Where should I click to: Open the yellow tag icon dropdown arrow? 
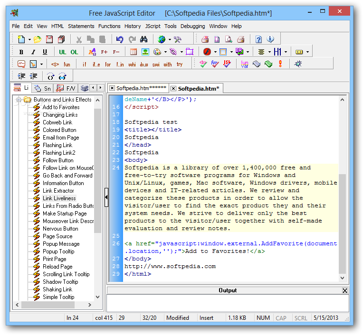click(x=307, y=52)
